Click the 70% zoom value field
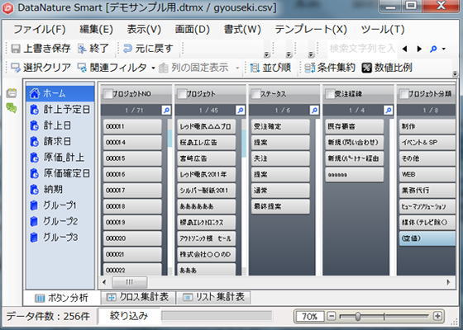The height and width of the screenshot is (330, 463). (309, 317)
